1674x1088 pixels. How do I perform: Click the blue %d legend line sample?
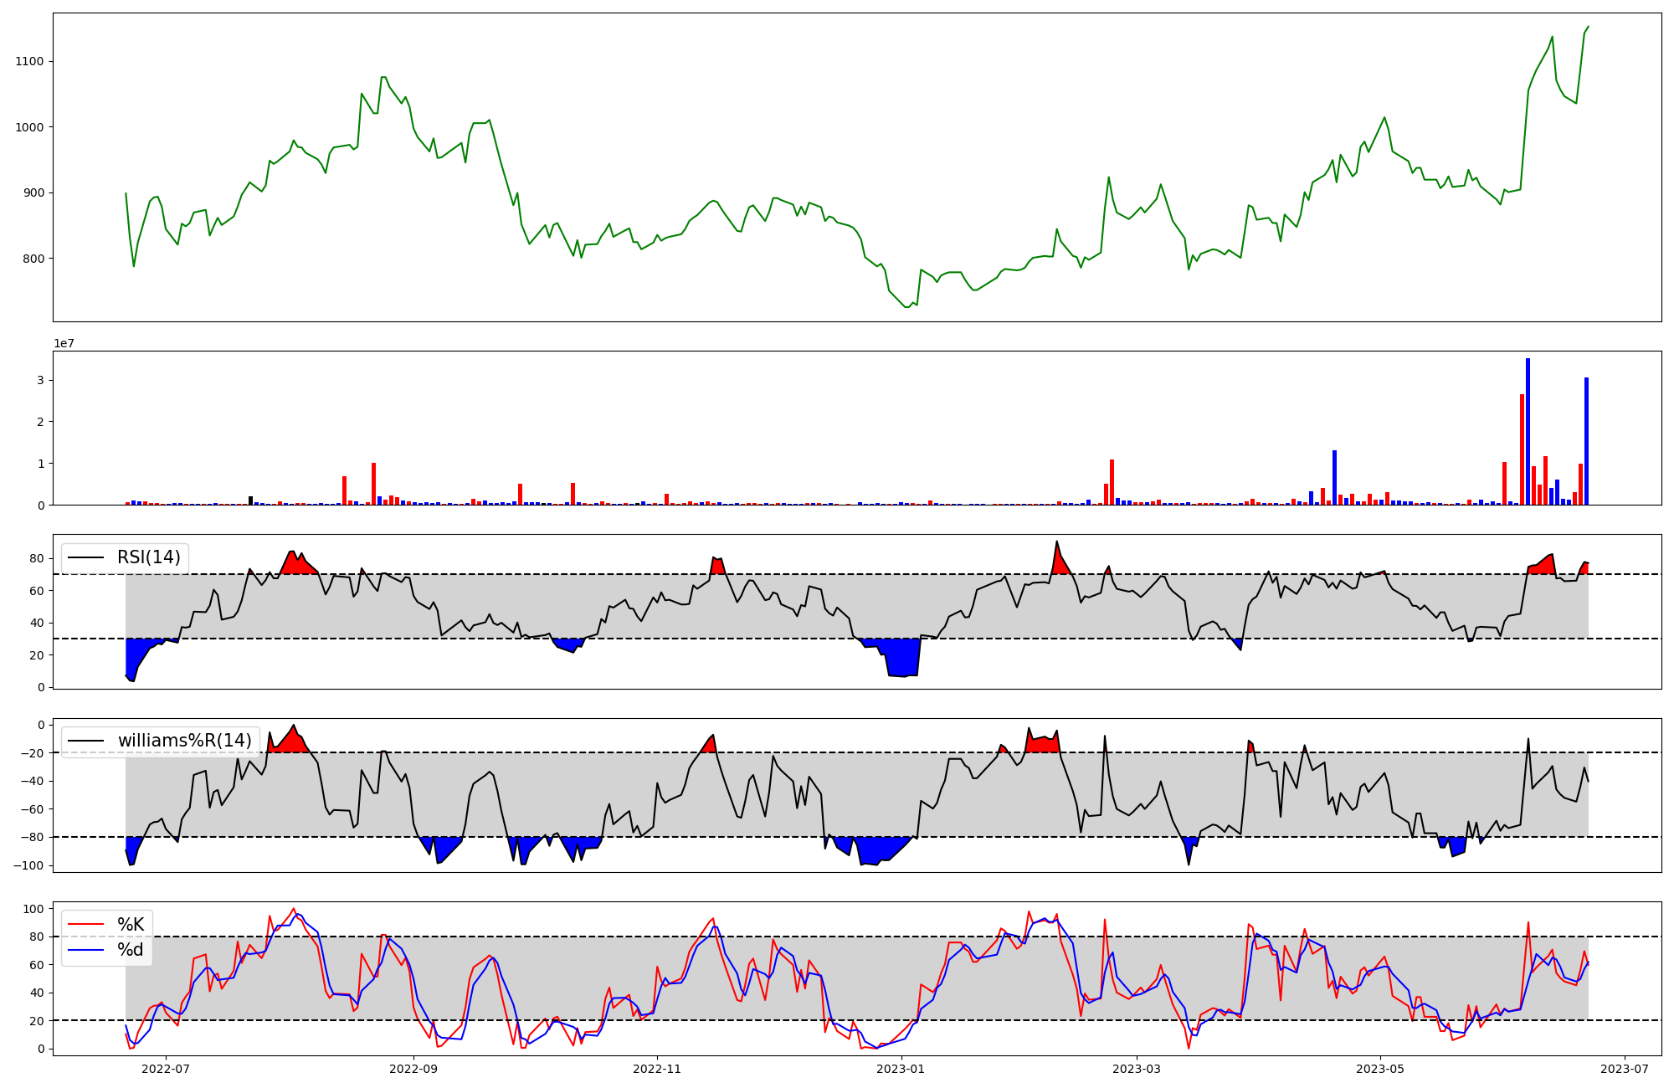[85, 950]
